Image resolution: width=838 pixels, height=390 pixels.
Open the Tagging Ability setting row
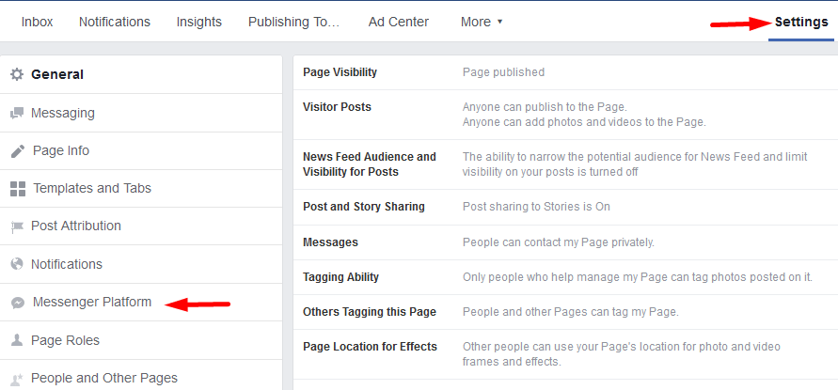[x=565, y=277]
